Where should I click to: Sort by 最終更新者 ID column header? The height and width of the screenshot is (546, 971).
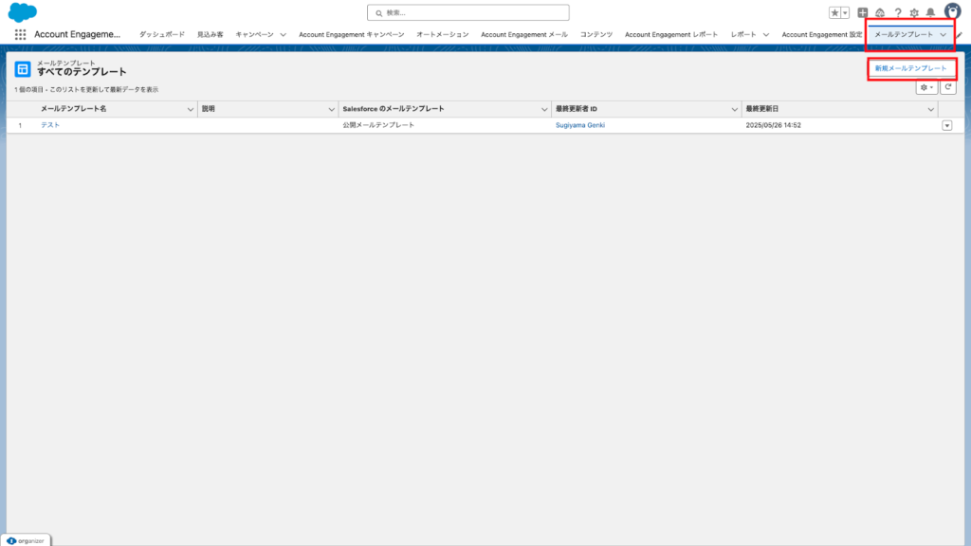(577, 109)
